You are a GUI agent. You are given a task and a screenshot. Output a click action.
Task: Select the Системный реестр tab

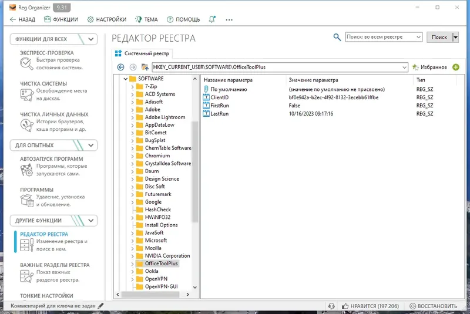(x=142, y=53)
